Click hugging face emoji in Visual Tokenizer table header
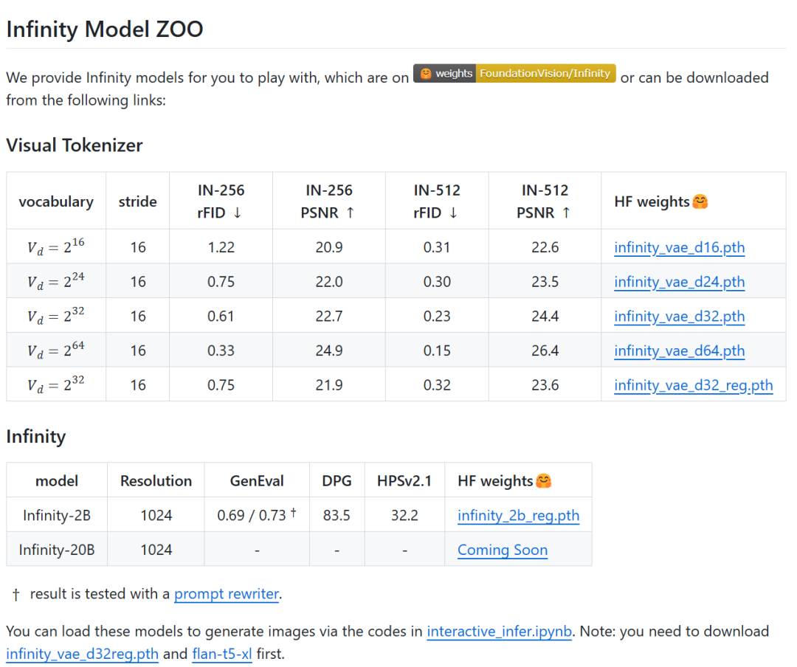Image resolution: width=797 pixels, height=667 pixels. click(700, 201)
